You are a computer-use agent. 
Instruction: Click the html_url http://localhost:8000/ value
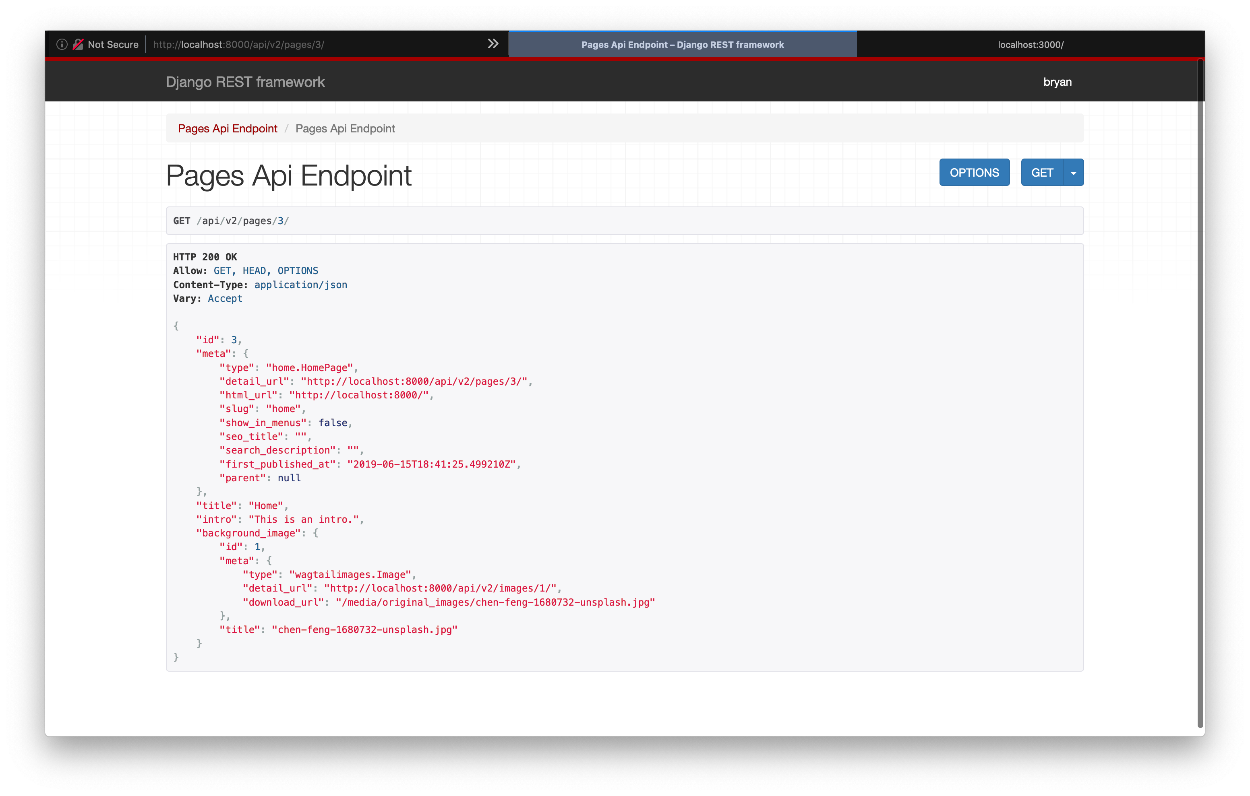tap(359, 395)
